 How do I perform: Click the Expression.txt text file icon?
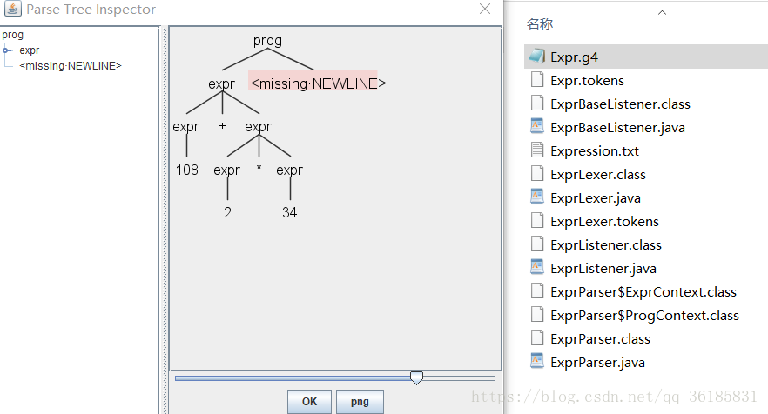pyautogui.click(x=537, y=150)
